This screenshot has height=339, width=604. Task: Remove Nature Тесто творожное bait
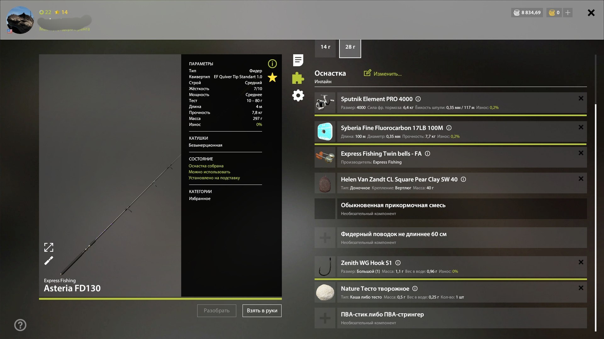click(581, 288)
